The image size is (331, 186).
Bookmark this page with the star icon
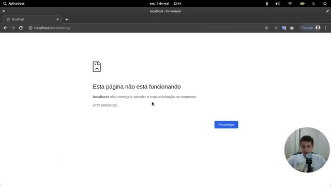[x=266, y=28]
